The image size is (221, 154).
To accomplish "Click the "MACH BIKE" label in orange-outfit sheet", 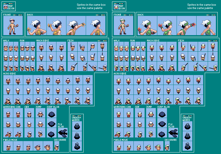I will point(43,41).
